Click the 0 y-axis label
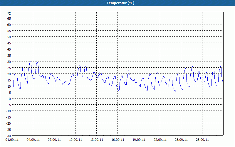This screenshot has width=235, height=147. (x=10, y=99)
